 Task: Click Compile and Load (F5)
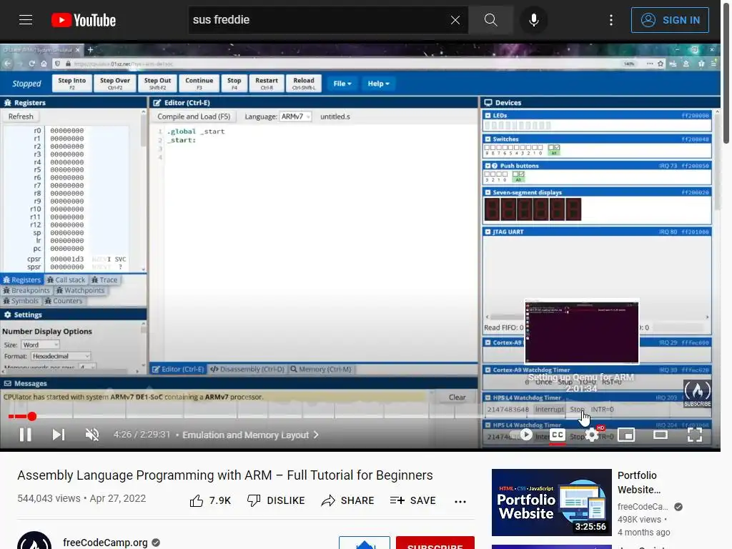pyautogui.click(x=194, y=117)
